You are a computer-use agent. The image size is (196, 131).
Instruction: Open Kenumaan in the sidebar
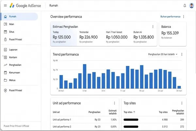(14, 73)
